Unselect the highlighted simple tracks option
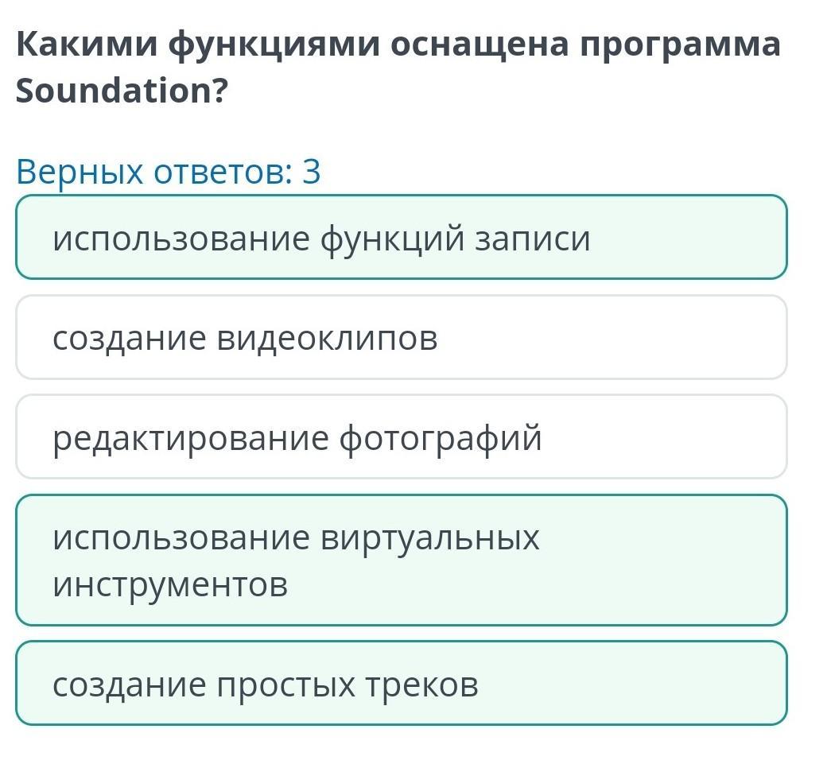831x768 pixels. click(401, 684)
